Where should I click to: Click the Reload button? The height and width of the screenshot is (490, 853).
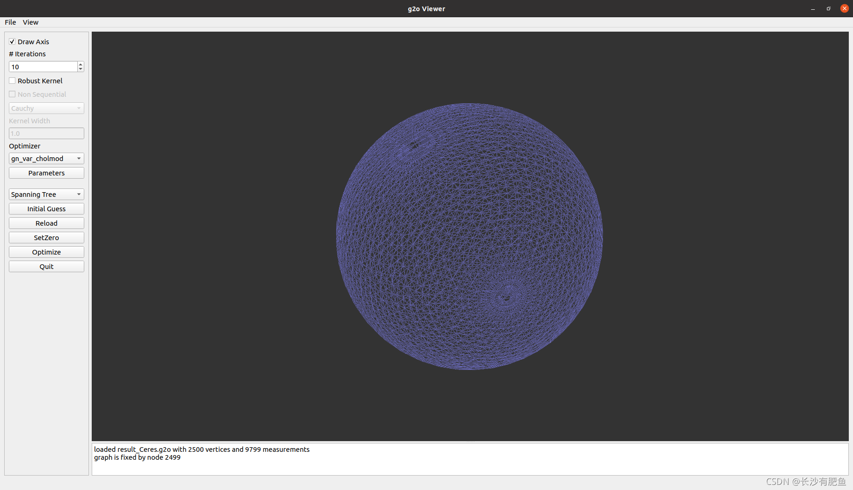[x=47, y=223]
